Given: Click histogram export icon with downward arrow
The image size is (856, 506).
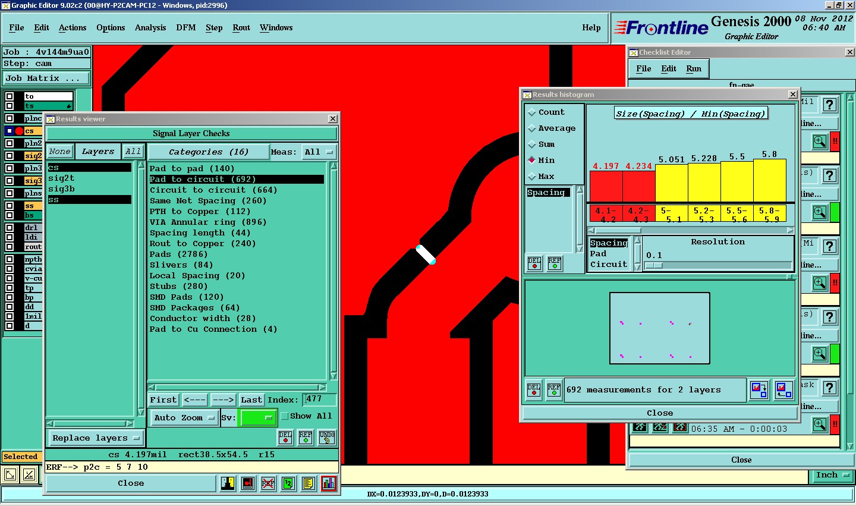Looking at the screenshot, I should [759, 390].
